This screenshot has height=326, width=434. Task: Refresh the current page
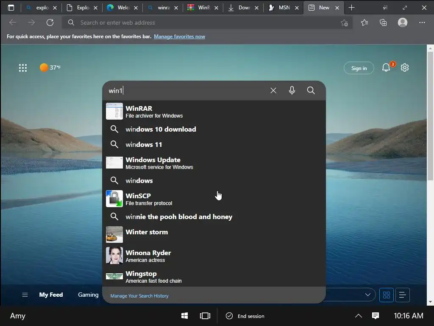(x=50, y=22)
